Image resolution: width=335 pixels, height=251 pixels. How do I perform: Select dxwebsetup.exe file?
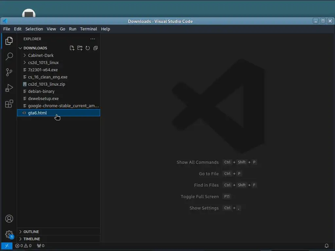pos(59,98)
